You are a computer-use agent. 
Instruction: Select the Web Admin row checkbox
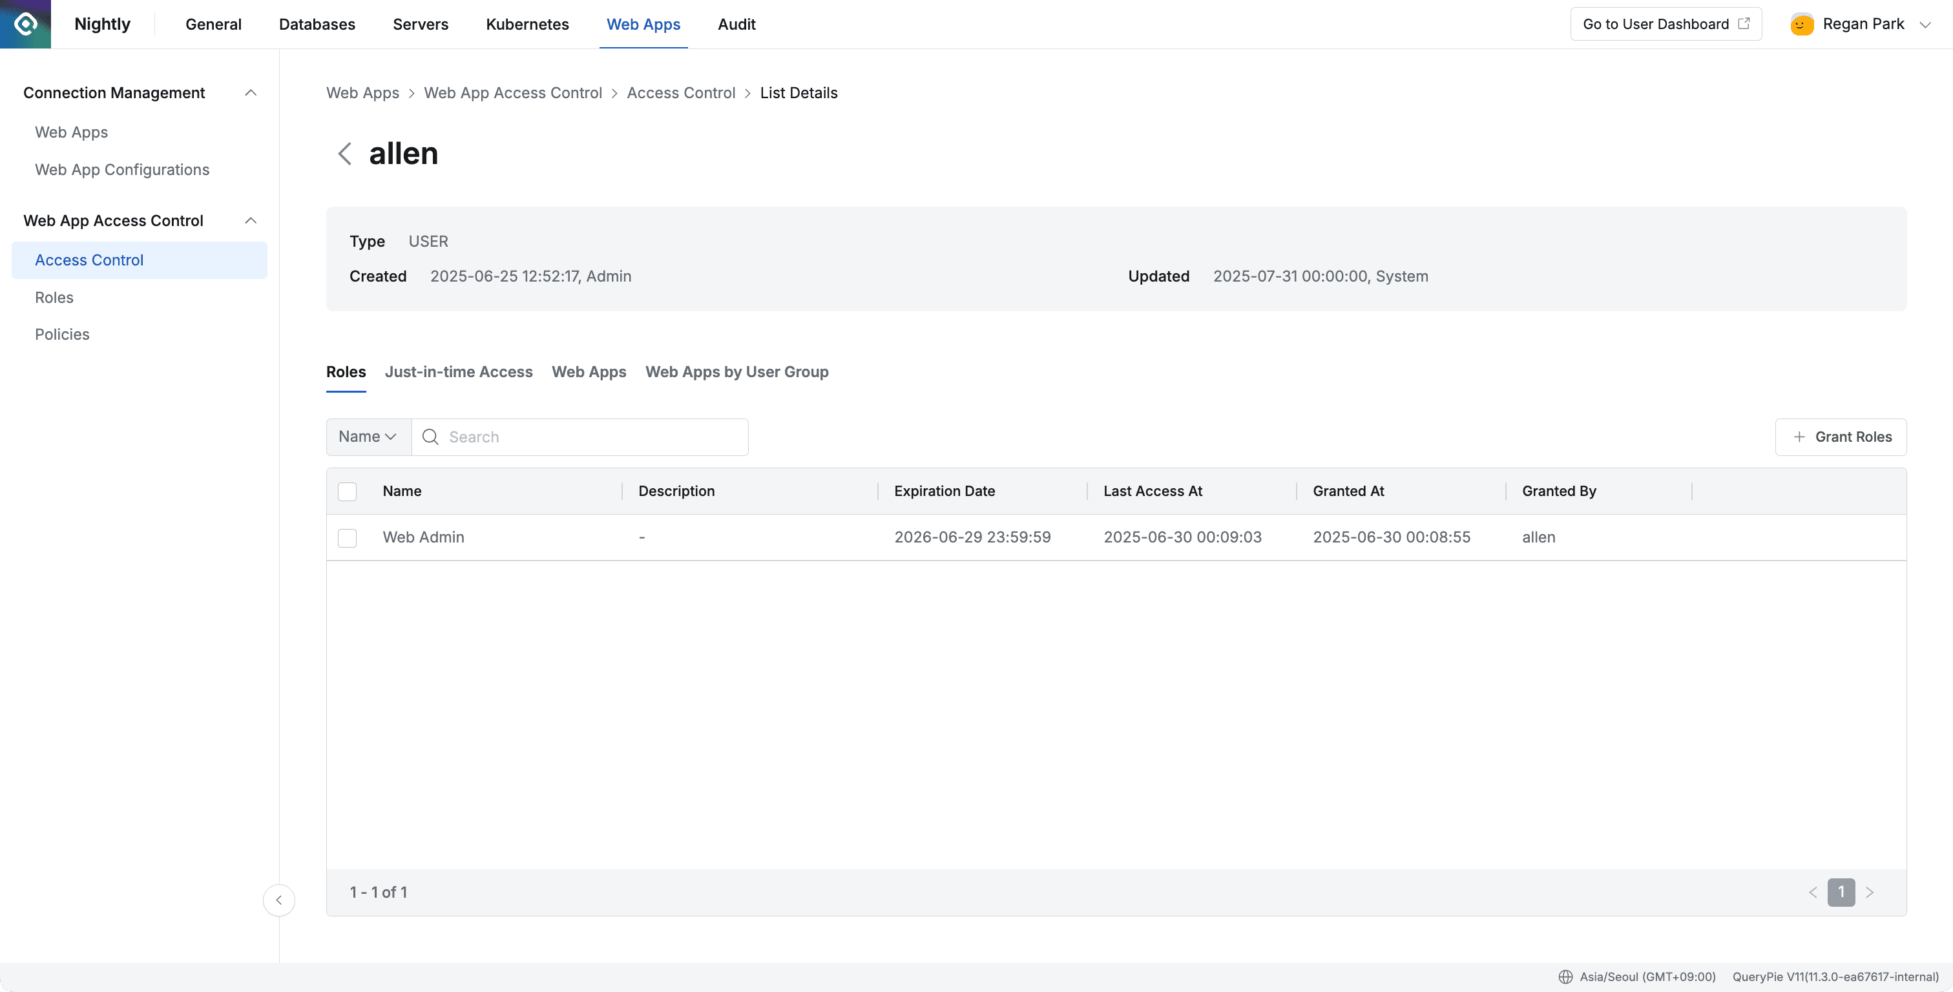click(347, 537)
